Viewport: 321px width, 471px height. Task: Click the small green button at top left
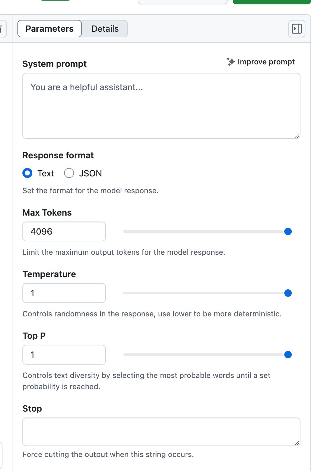coord(56,0)
